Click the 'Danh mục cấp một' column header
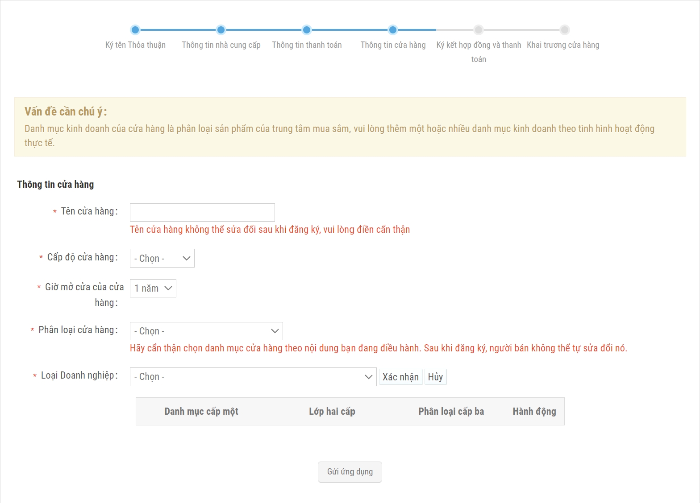The height and width of the screenshot is (503, 700). (x=201, y=411)
